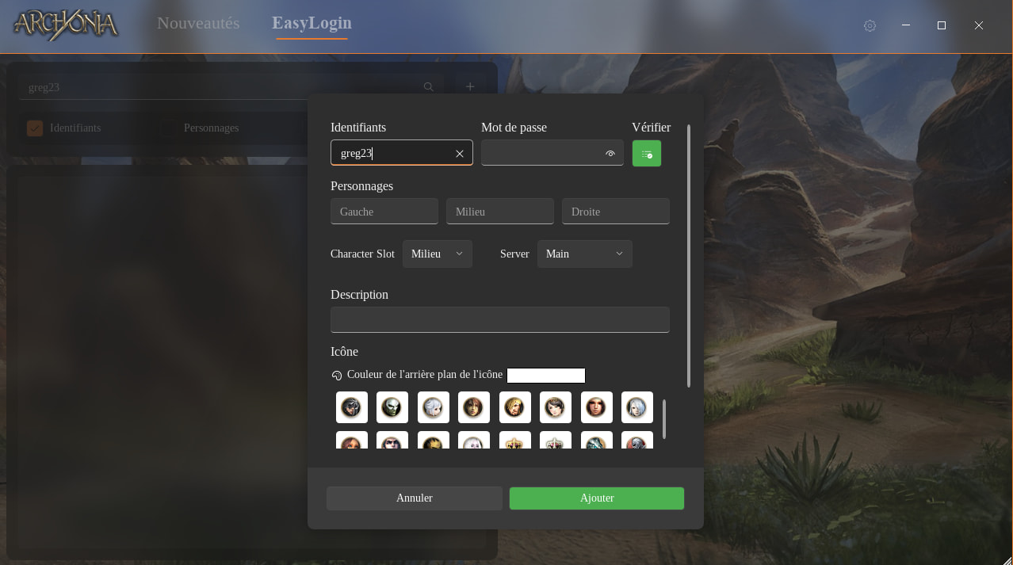Open the Character Slot dropdown
Image resolution: width=1013 pixels, height=565 pixels.
click(x=437, y=254)
